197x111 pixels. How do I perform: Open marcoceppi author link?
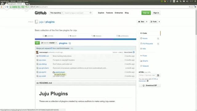(x=43, y=52)
